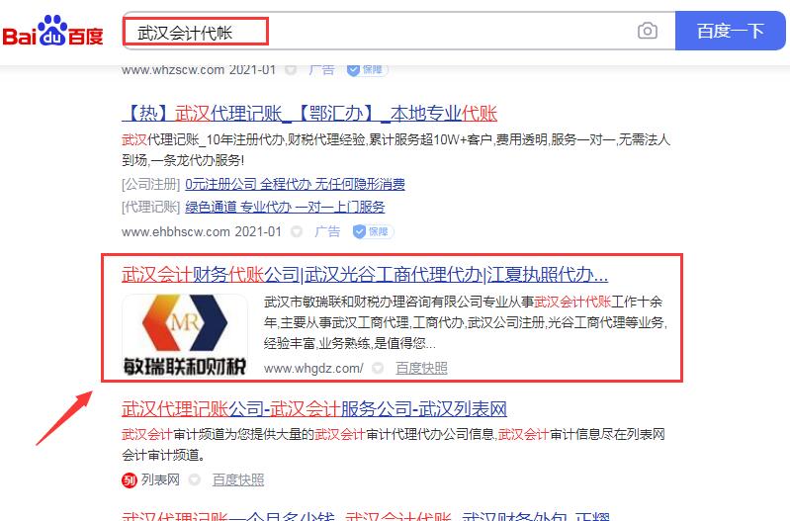Click the red 列表网 site icon

(130, 480)
